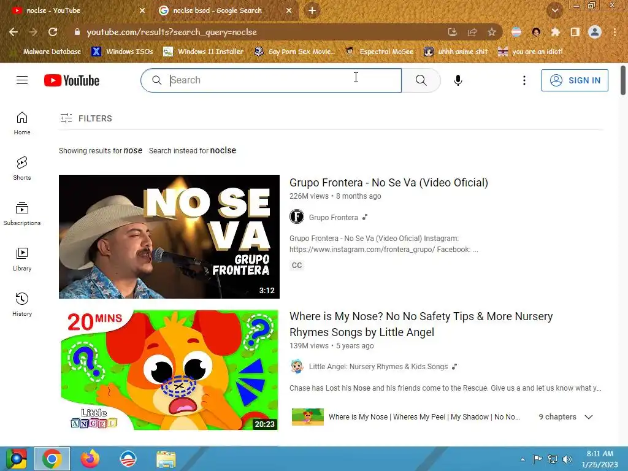Click the chapter preview thumbnail
The height and width of the screenshot is (471, 628).
click(308, 416)
